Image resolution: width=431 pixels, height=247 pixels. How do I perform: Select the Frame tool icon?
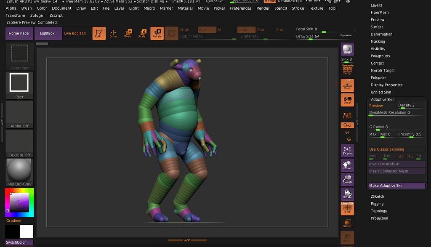(347, 150)
